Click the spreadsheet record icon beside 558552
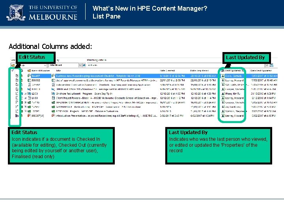Screen dimensions: 284x213 coord(29,80)
